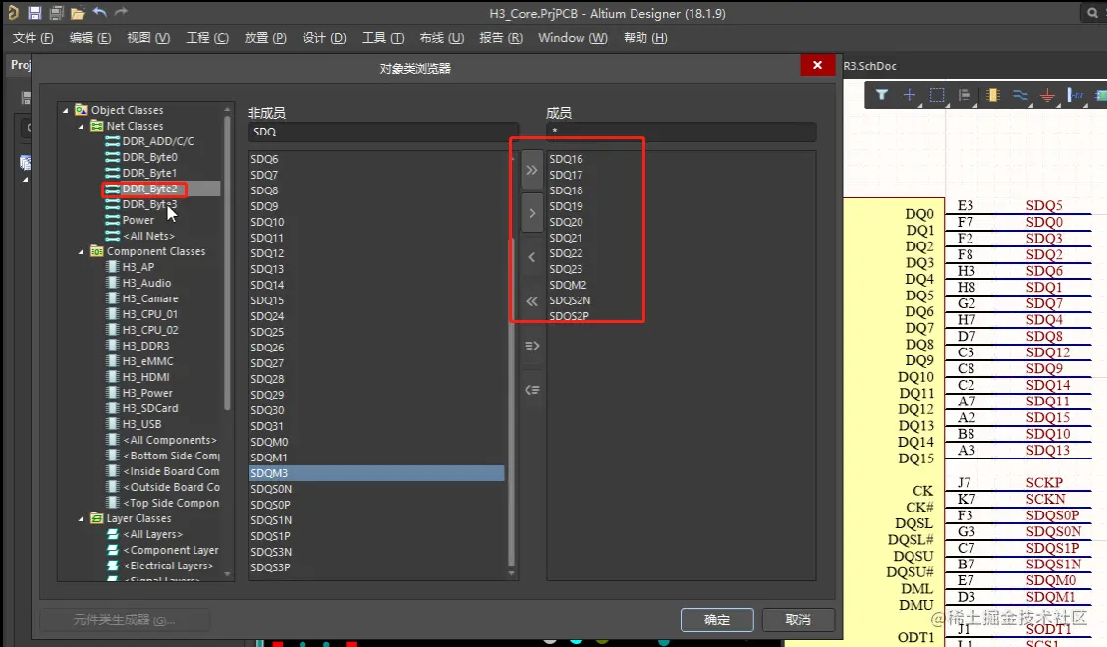Open the 文件 (F) menu

point(32,38)
